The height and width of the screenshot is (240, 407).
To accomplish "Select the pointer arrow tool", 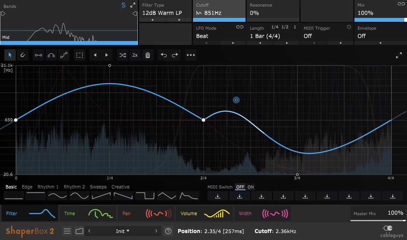I will pos(11,55).
